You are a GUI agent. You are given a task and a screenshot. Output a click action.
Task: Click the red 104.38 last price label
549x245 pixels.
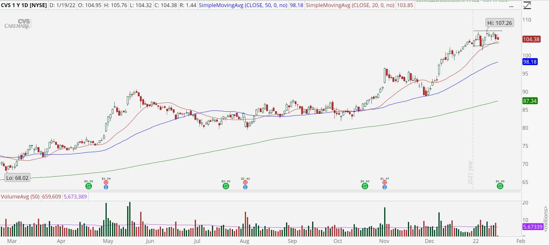coord(531,39)
